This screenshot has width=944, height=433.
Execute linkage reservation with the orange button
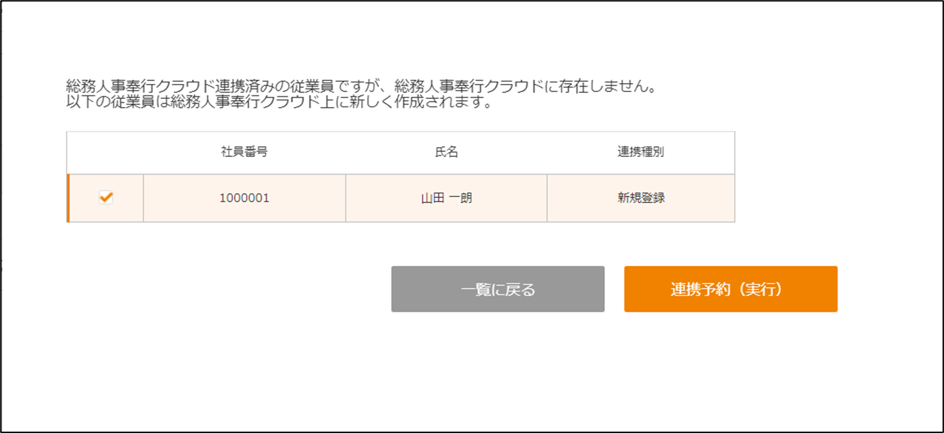tap(730, 289)
